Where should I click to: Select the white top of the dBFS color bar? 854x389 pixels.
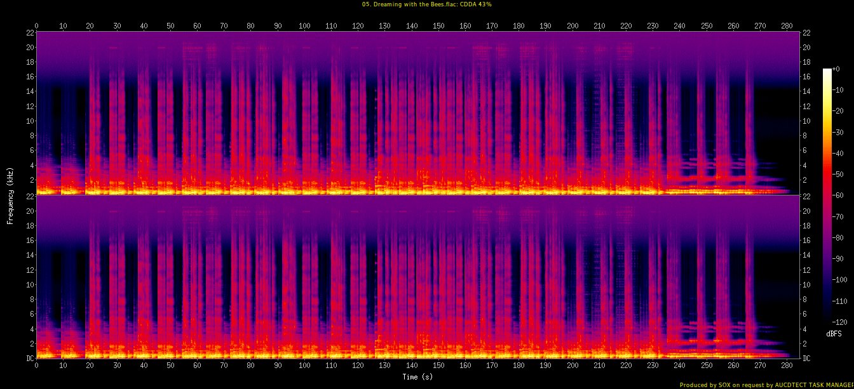point(827,71)
